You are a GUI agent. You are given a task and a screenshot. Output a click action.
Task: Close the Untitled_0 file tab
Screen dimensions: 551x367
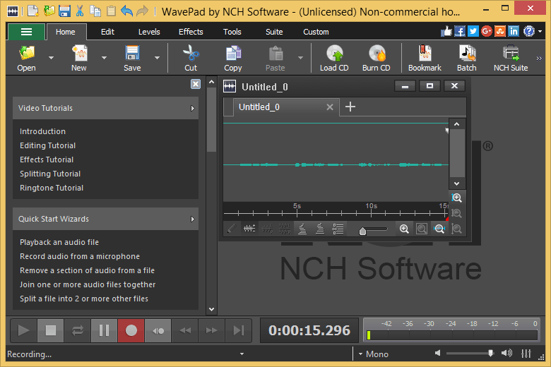[x=330, y=107]
